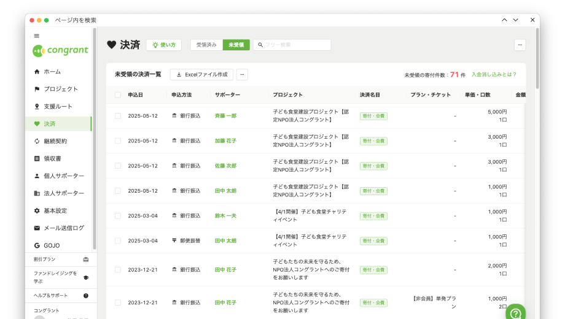The image size is (565, 319).
Task: Go to previous search result with up arrow
Action: click(x=504, y=20)
